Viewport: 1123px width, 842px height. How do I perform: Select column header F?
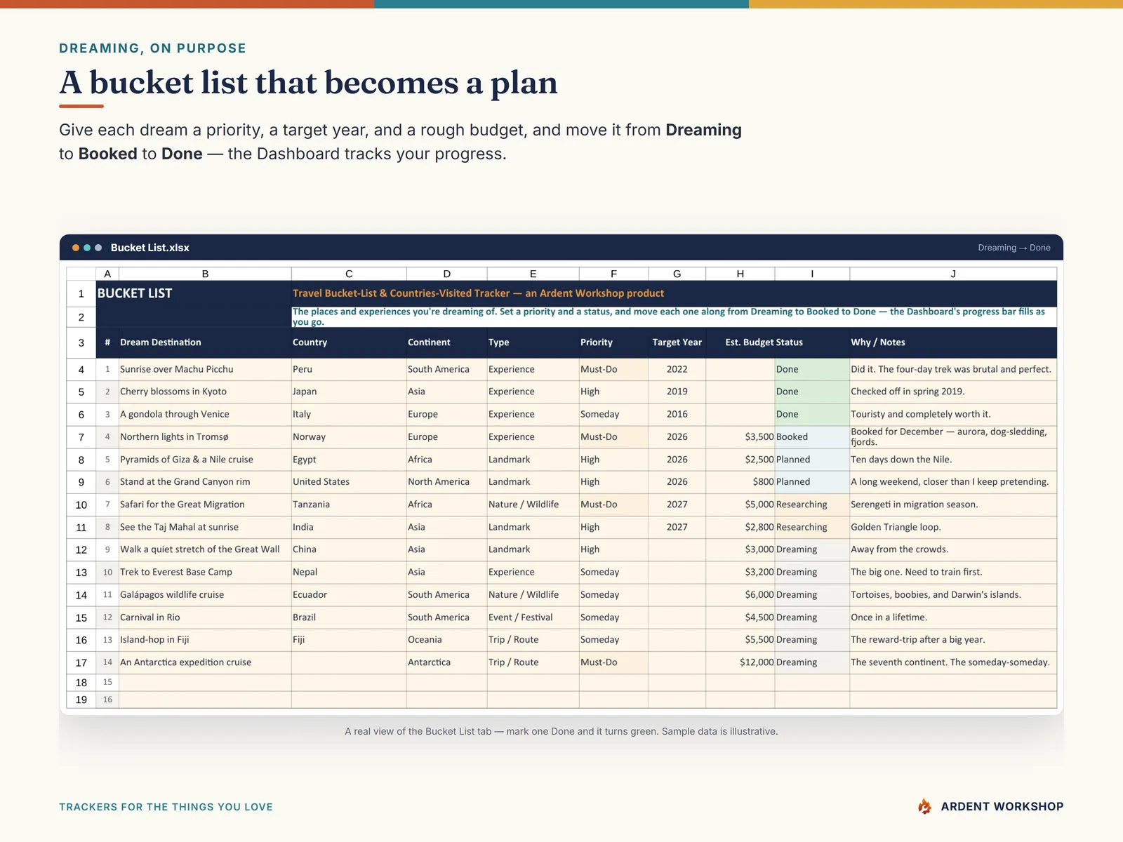tap(613, 274)
